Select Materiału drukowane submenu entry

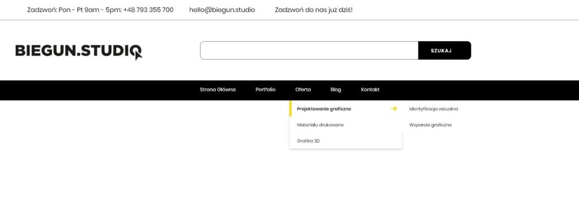pos(345,125)
